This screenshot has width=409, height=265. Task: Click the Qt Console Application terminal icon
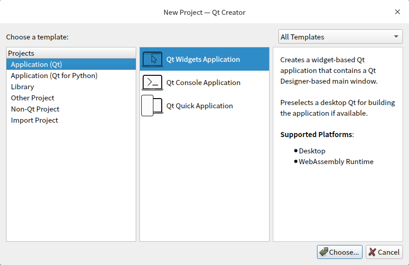152,82
